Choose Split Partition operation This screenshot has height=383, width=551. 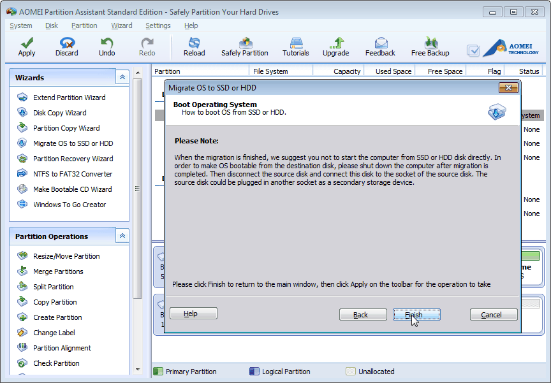pos(45,287)
